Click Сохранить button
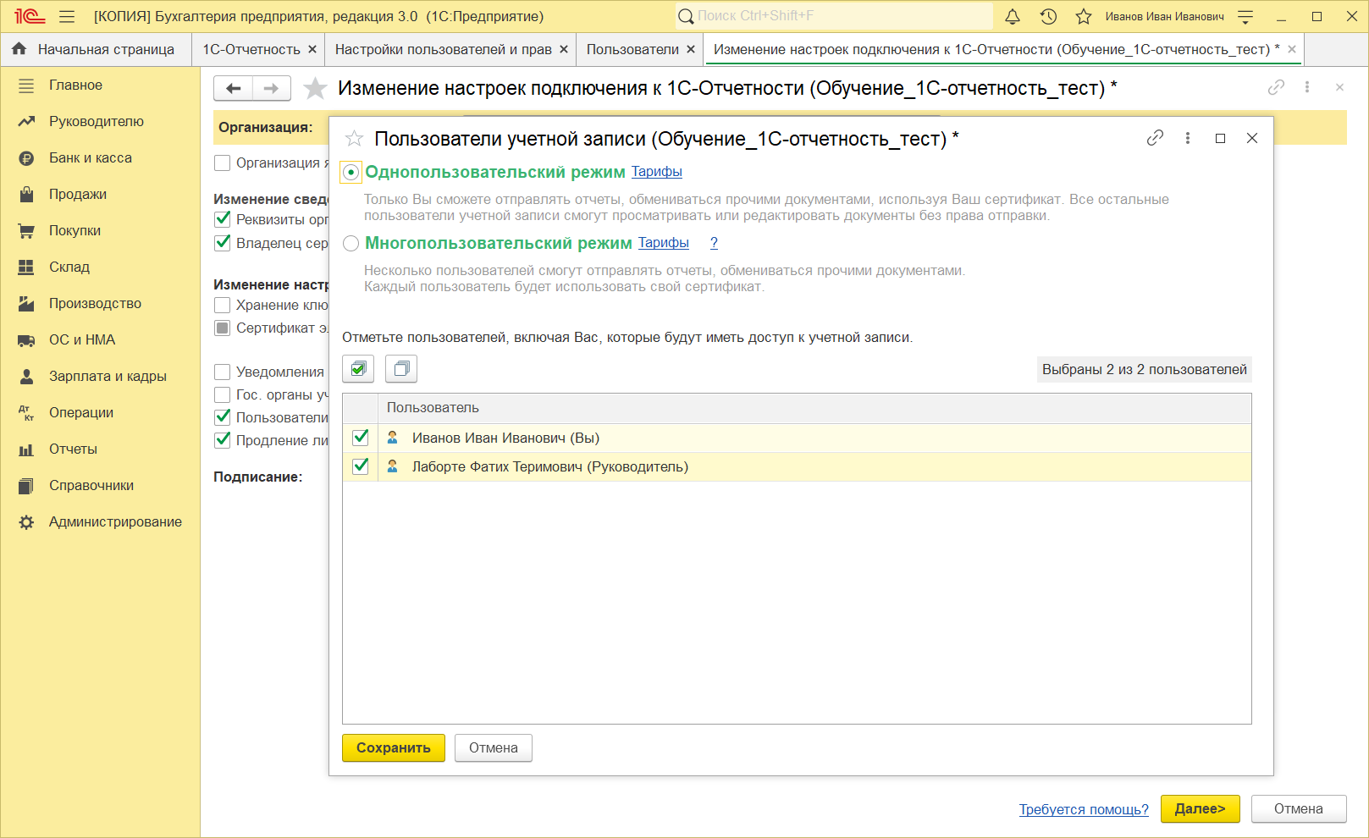The width and height of the screenshot is (1369, 838). click(394, 748)
